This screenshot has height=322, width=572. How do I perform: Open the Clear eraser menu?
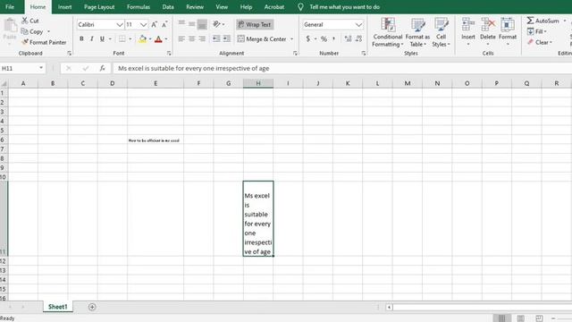(x=540, y=42)
